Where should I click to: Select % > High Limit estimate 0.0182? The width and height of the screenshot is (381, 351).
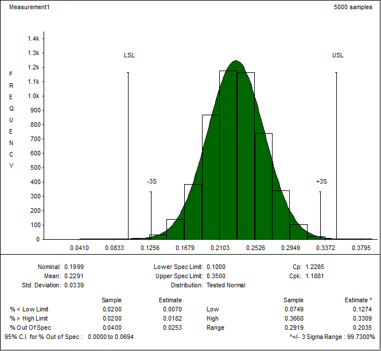(x=172, y=318)
